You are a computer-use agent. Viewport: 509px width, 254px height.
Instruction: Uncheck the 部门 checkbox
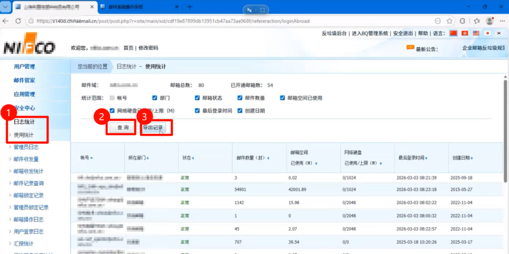click(x=155, y=98)
